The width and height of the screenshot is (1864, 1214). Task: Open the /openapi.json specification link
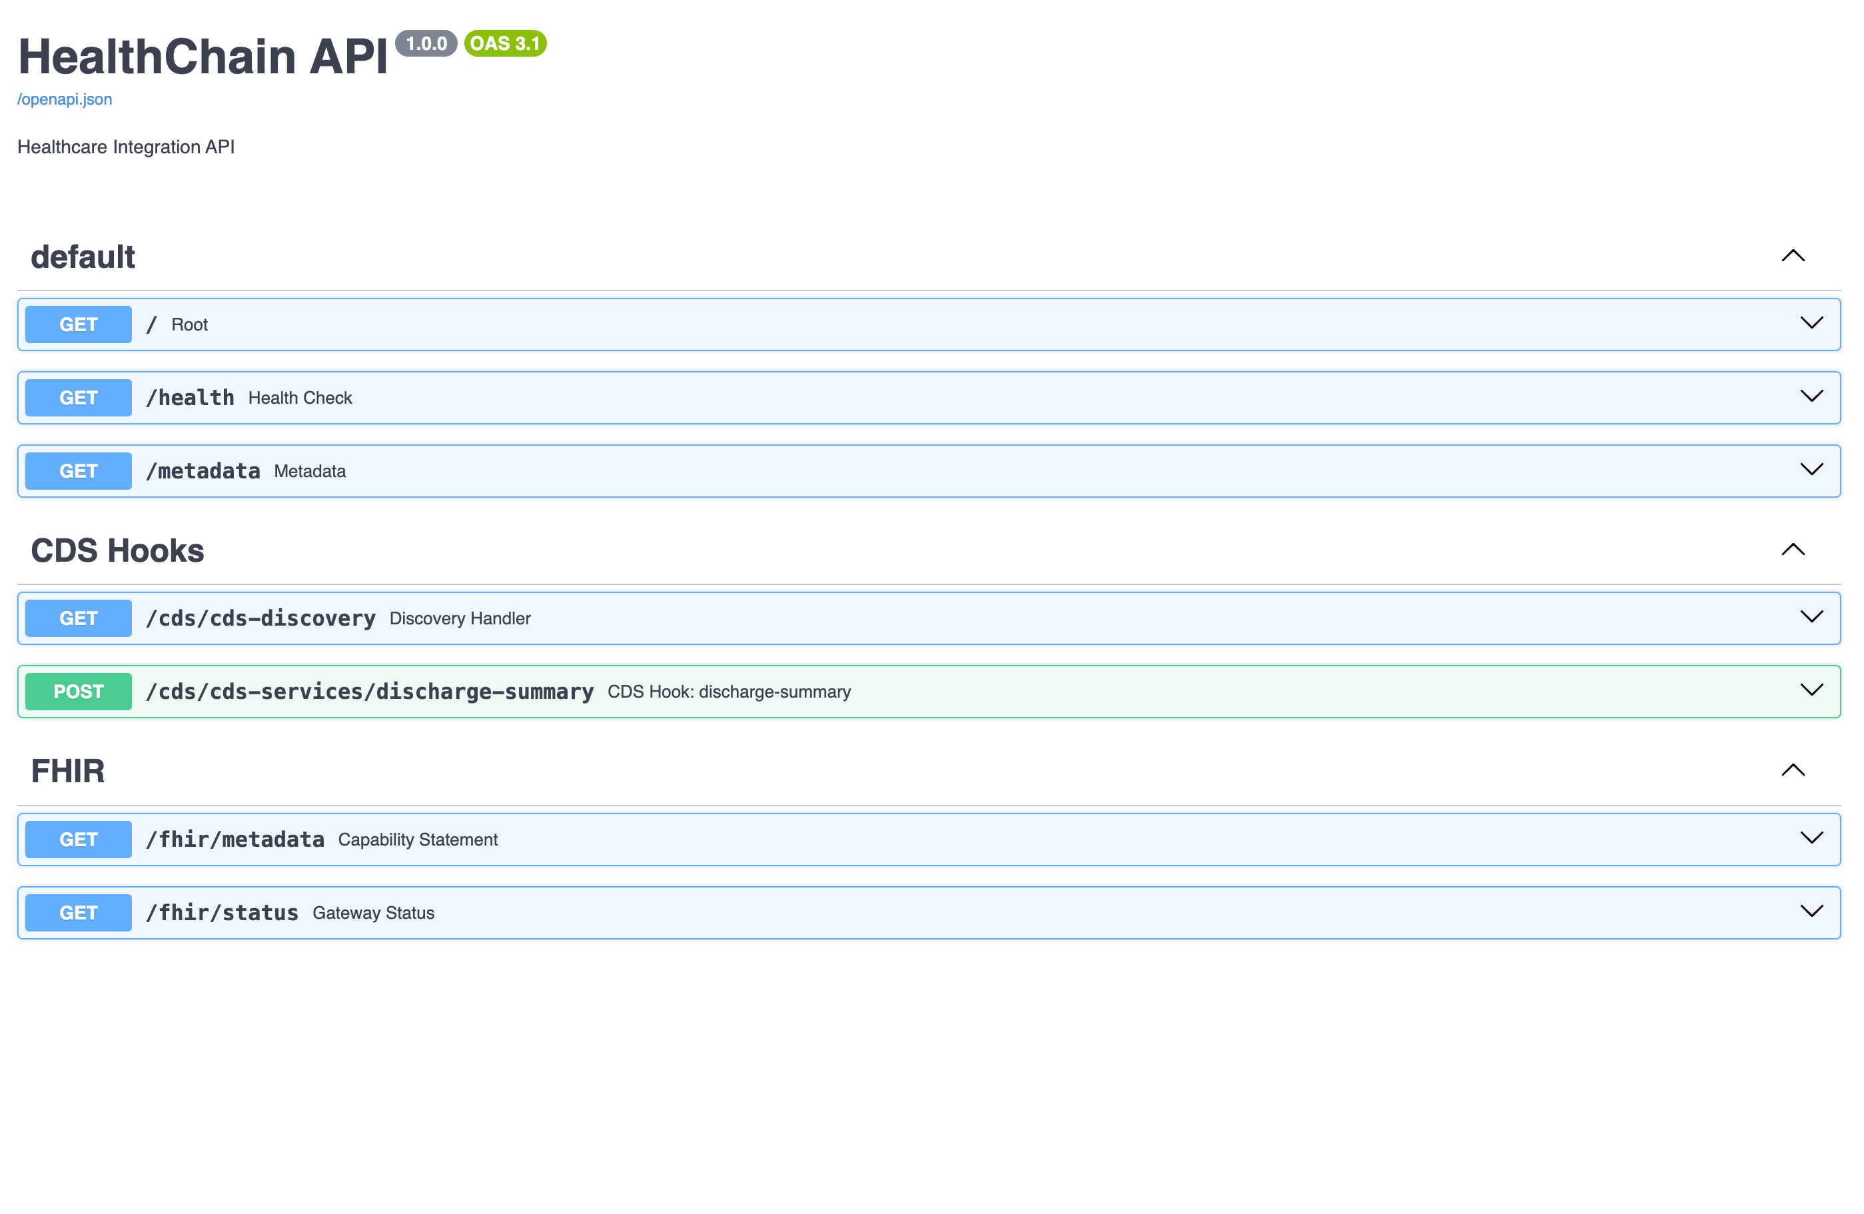[x=64, y=99]
